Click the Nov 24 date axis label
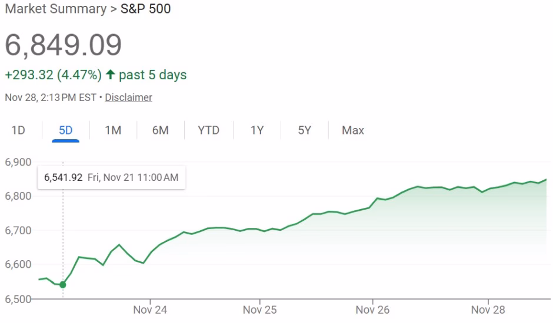 [x=150, y=309]
